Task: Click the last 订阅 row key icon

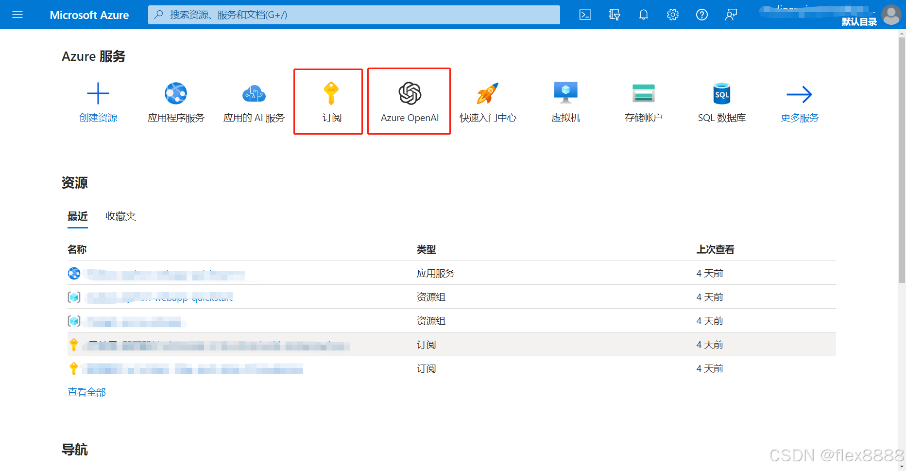Action: click(74, 368)
